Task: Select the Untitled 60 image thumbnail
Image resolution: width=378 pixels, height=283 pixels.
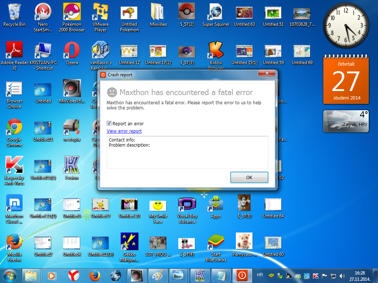Action: (273, 246)
